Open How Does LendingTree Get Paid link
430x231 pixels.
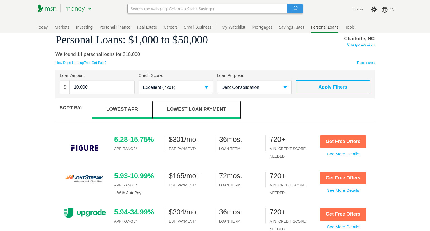click(81, 63)
